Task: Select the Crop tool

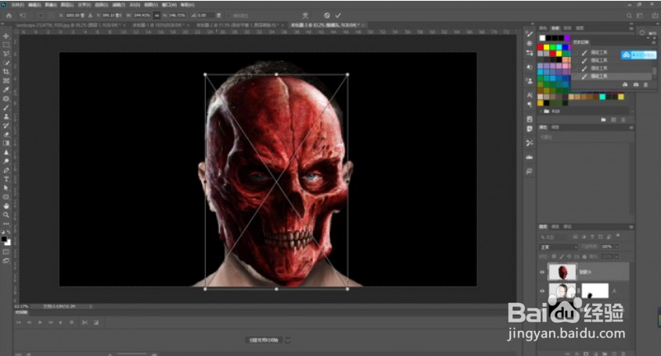Action: click(6, 72)
